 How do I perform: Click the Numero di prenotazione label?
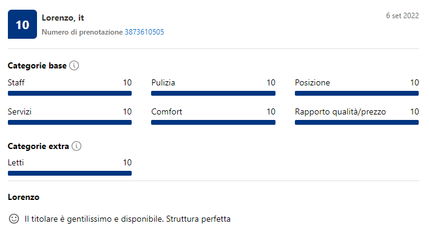[x=82, y=32]
